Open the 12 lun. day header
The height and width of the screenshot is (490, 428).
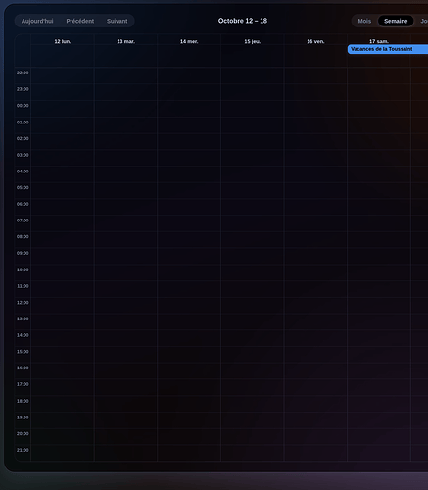click(63, 41)
